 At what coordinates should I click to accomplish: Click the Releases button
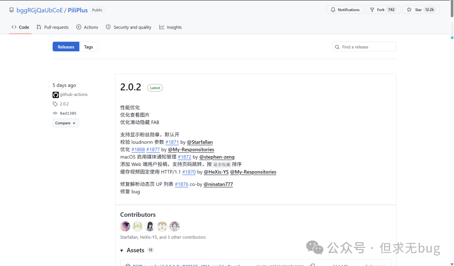pos(66,47)
